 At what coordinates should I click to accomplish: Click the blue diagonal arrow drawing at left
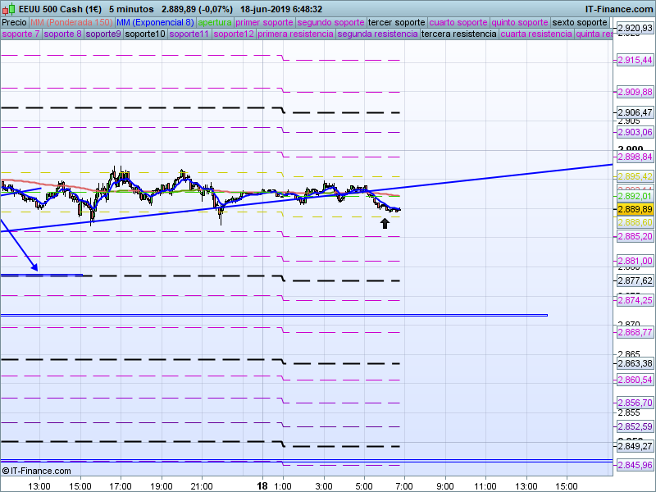[x=18, y=247]
